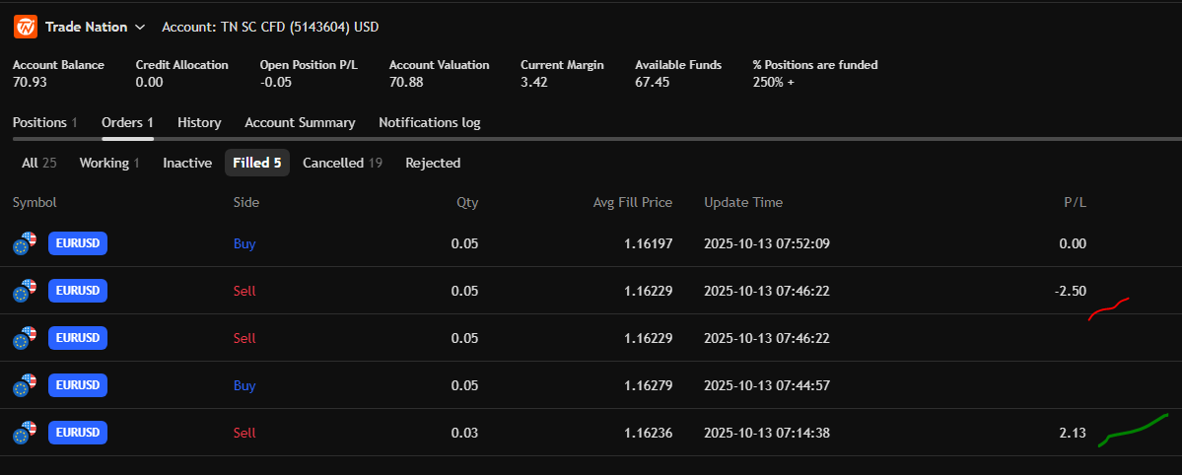
Task: Click the EURUSD flag icon in the 1.16279 Buy row
Action: point(26,385)
